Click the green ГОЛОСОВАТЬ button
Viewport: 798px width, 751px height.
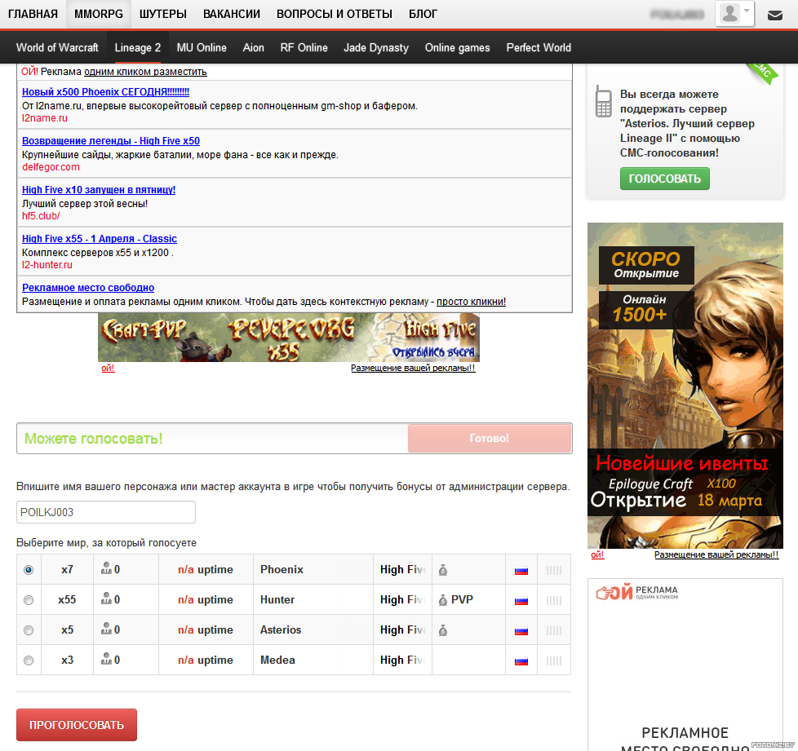pos(665,179)
